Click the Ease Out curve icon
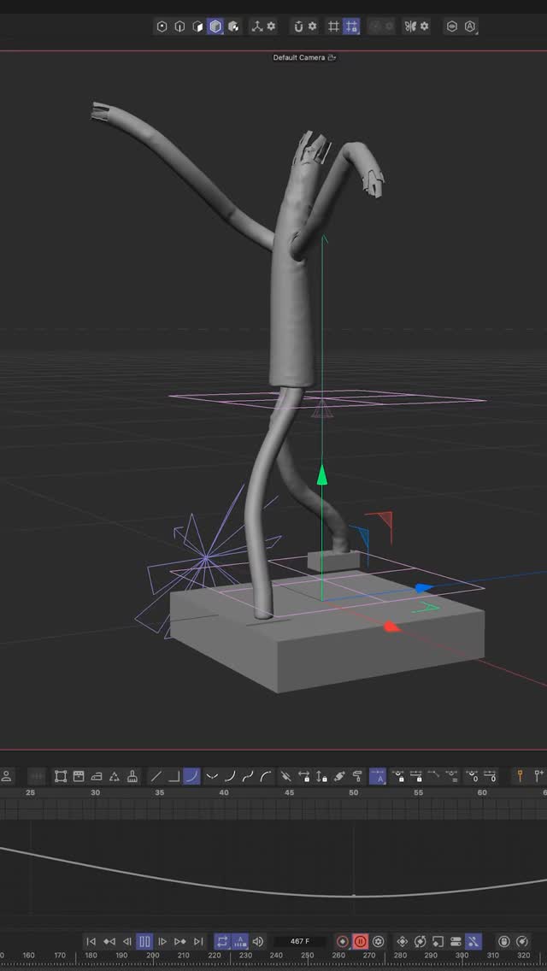This screenshot has height=971, width=547. coord(266,776)
